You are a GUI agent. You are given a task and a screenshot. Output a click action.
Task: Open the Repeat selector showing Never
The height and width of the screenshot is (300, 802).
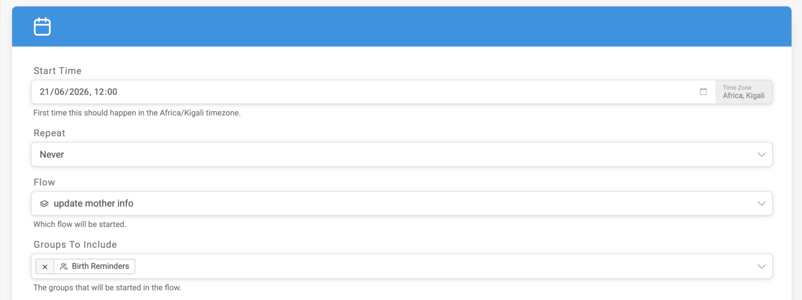402,154
